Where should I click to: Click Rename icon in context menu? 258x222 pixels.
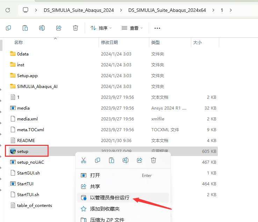click(x=126, y=160)
